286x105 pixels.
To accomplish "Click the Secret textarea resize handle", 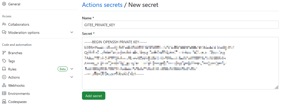I will coord(277,87).
